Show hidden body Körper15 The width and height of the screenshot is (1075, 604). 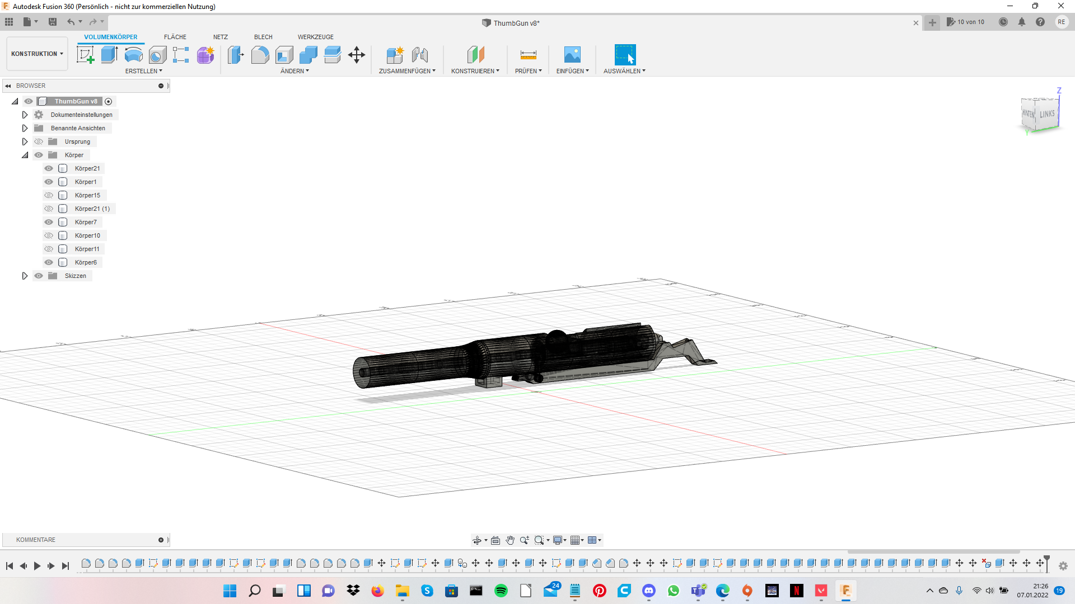(49, 195)
